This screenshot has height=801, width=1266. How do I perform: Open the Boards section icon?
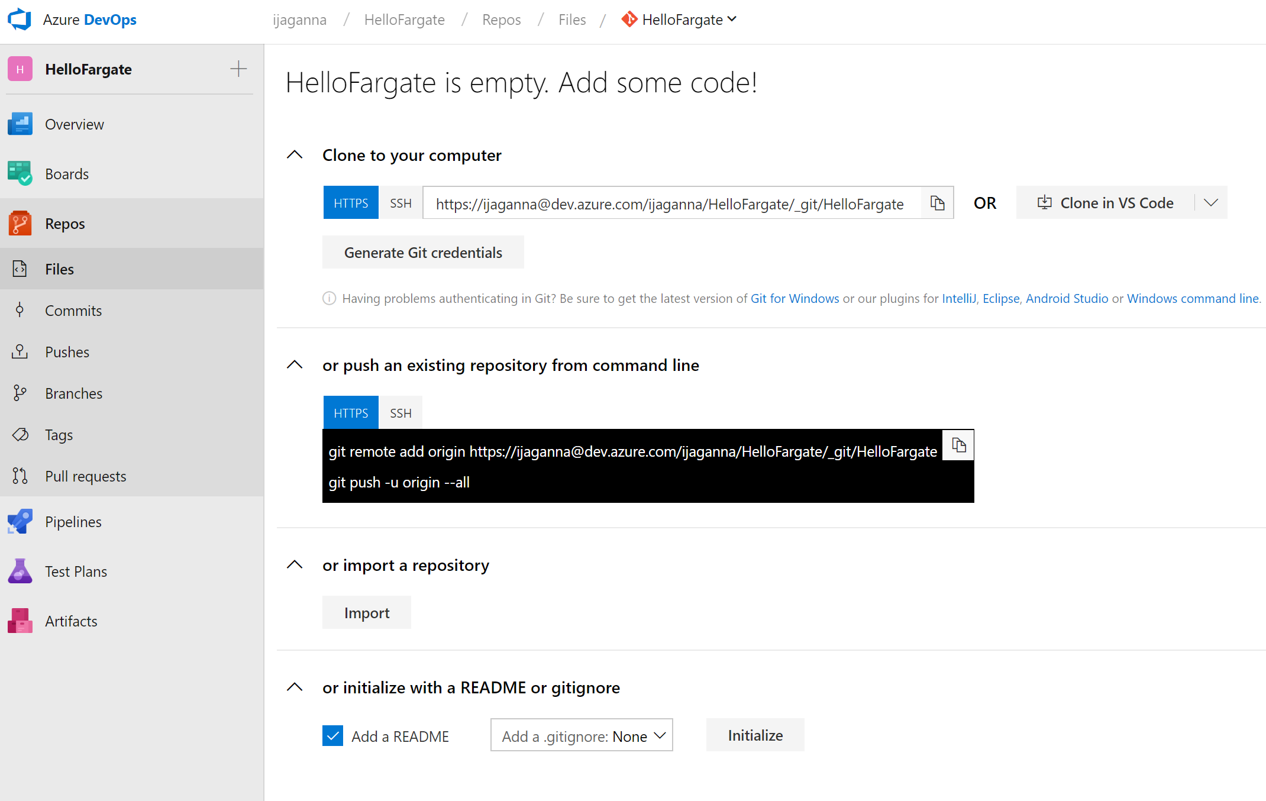coord(20,174)
